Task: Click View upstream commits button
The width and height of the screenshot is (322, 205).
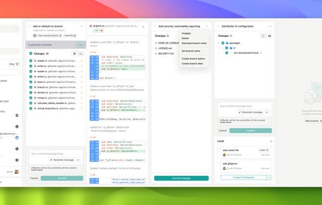Action: 80,45
